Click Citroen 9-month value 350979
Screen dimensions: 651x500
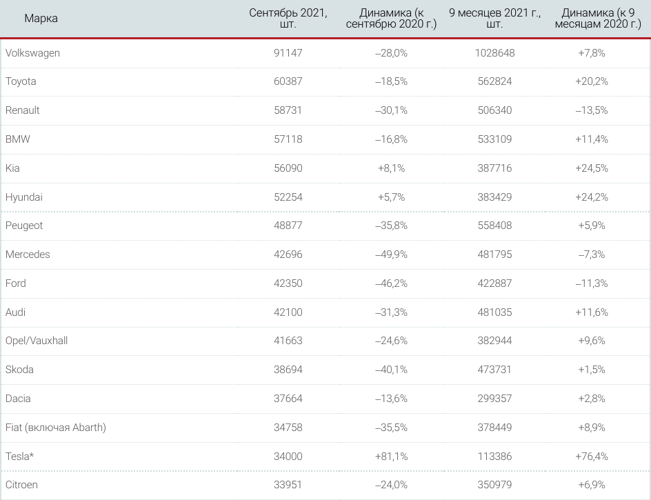point(494,485)
